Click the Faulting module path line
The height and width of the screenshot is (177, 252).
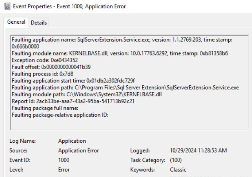pyautogui.click(x=87, y=94)
